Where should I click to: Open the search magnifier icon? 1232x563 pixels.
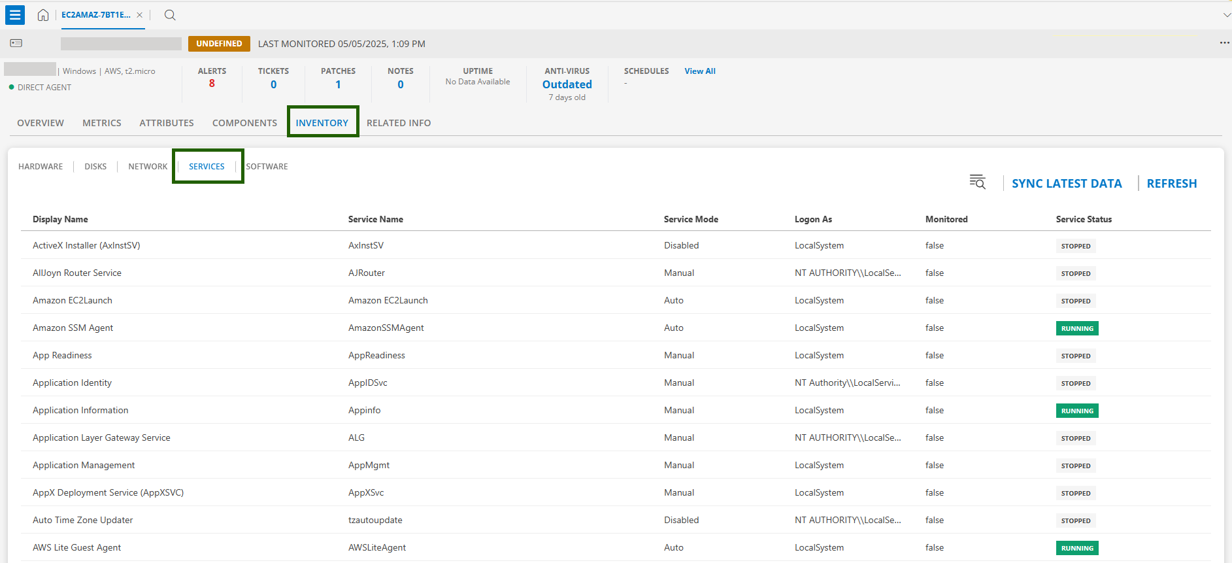click(x=170, y=15)
